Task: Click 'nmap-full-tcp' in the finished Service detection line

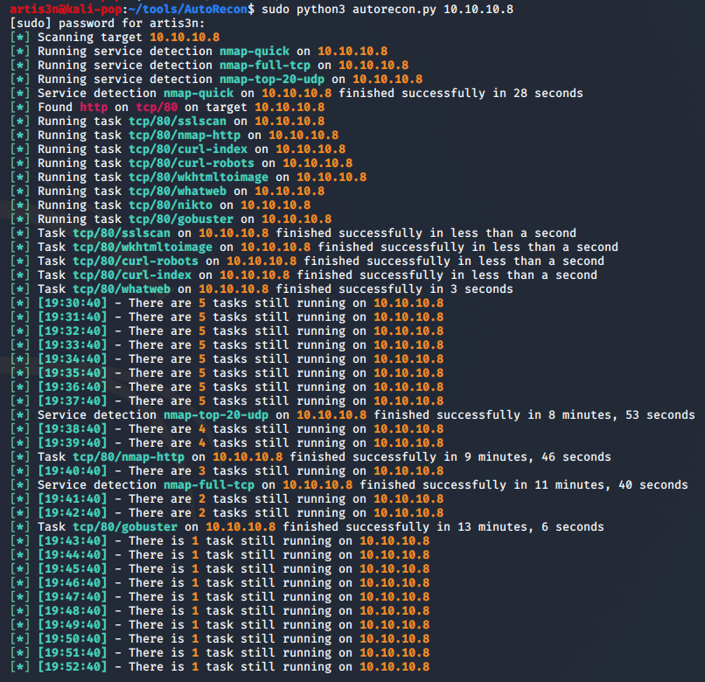Action: [x=209, y=484]
